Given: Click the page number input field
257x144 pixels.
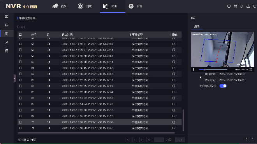Looking at the screenshot, I should [159, 140].
